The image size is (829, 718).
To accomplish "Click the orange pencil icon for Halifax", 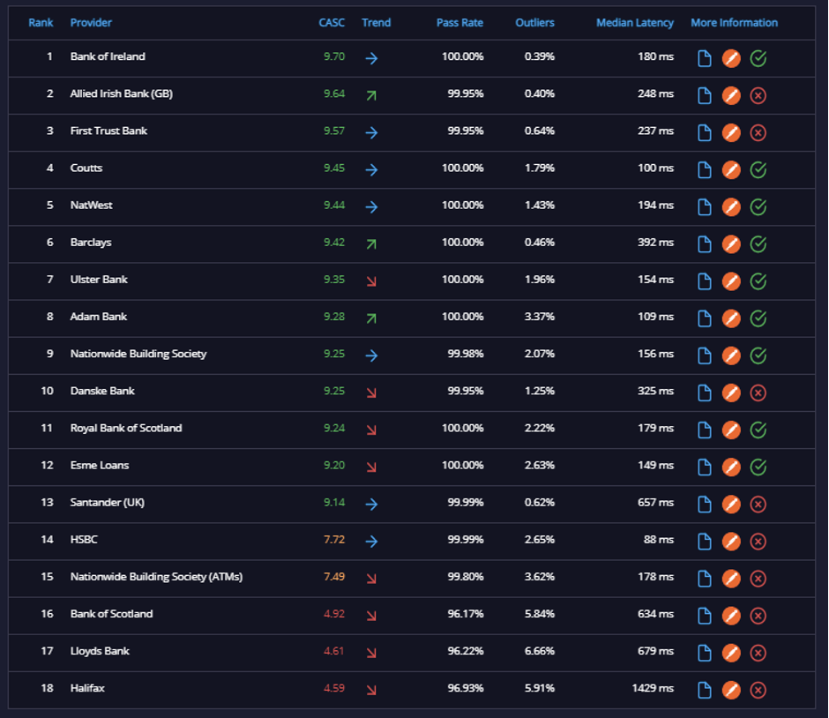I will [731, 690].
